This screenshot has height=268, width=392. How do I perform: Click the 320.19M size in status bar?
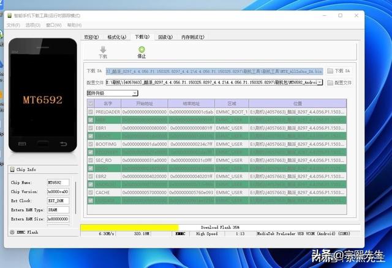pos(141,234)
